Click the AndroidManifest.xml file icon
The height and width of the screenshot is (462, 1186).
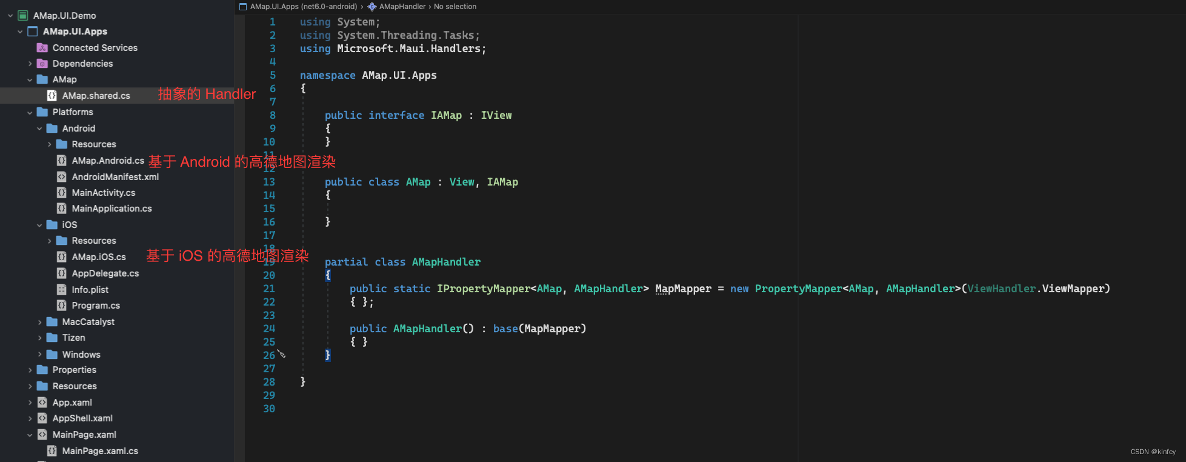pos(62,177)
